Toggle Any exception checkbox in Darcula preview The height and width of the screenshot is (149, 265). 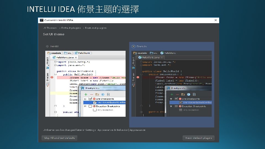(x=181, y=110)
